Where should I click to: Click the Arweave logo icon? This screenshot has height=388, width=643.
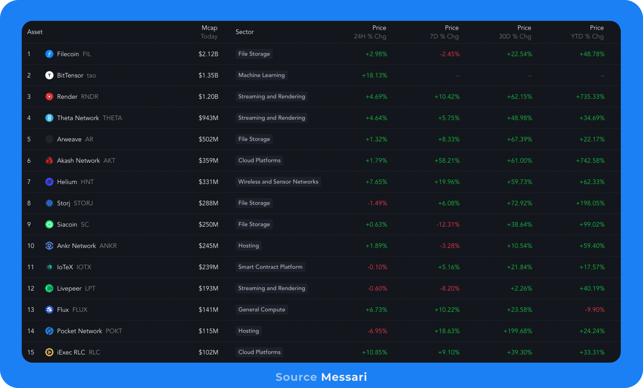tap(49, 139)
